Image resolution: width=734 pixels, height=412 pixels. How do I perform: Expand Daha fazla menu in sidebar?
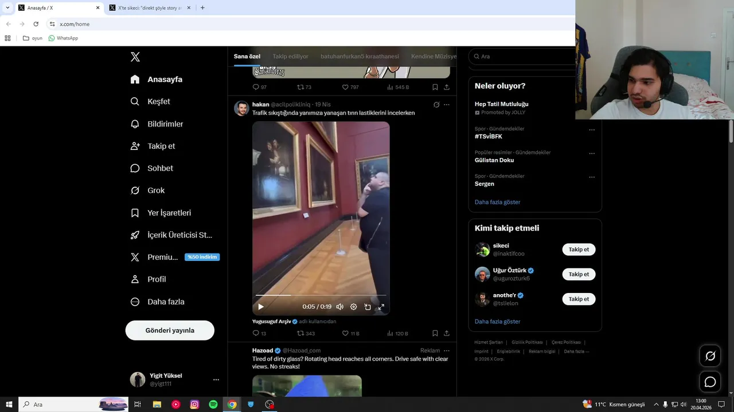click(157, 302)
